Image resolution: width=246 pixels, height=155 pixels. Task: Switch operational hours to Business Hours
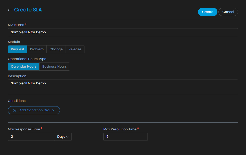54,66
